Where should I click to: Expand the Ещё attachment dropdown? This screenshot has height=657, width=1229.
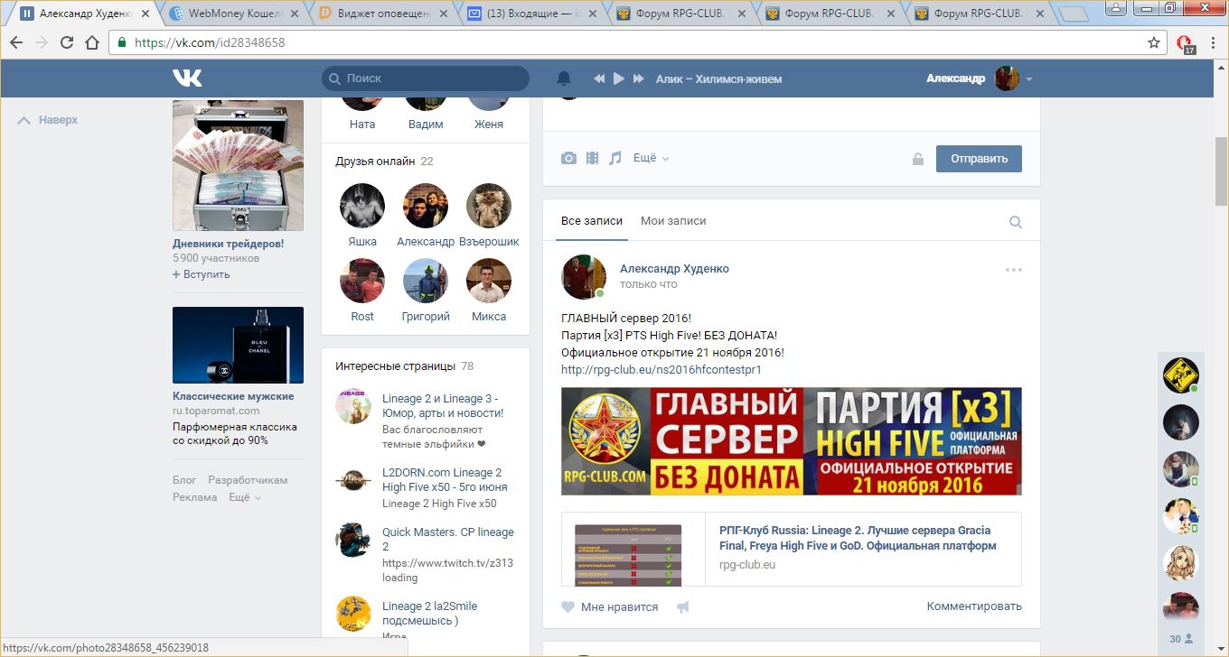pyautogui.click(x=651, y=158)
